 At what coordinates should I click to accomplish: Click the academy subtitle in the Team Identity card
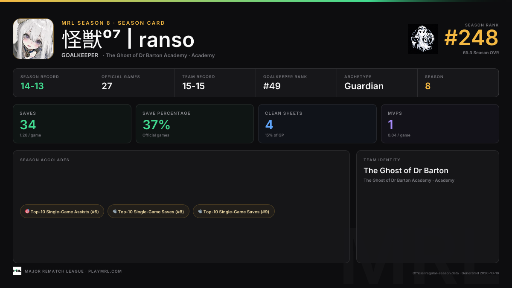tap(409, 180)
